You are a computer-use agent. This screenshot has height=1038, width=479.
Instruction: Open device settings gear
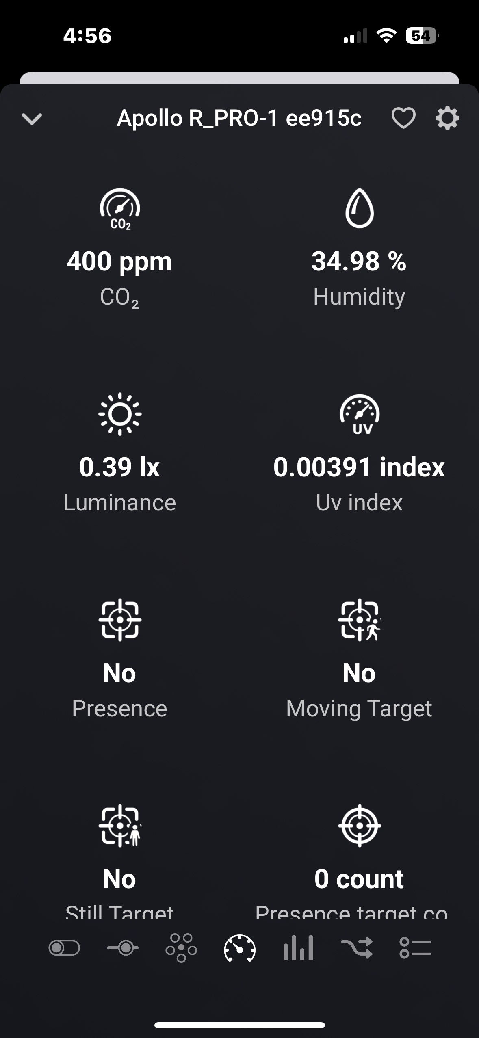[x=447, y=118]
